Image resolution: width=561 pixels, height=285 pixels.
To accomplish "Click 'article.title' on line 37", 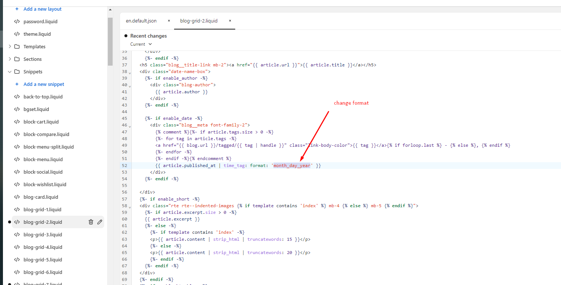I will [328, 65].
